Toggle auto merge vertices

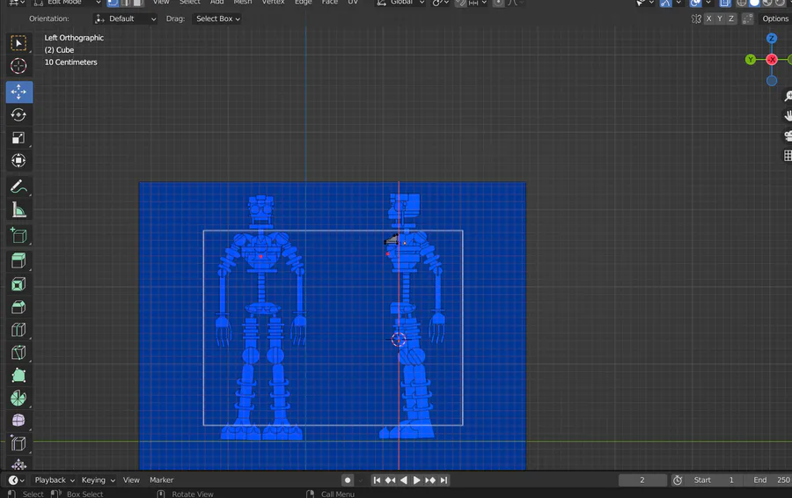747,18
